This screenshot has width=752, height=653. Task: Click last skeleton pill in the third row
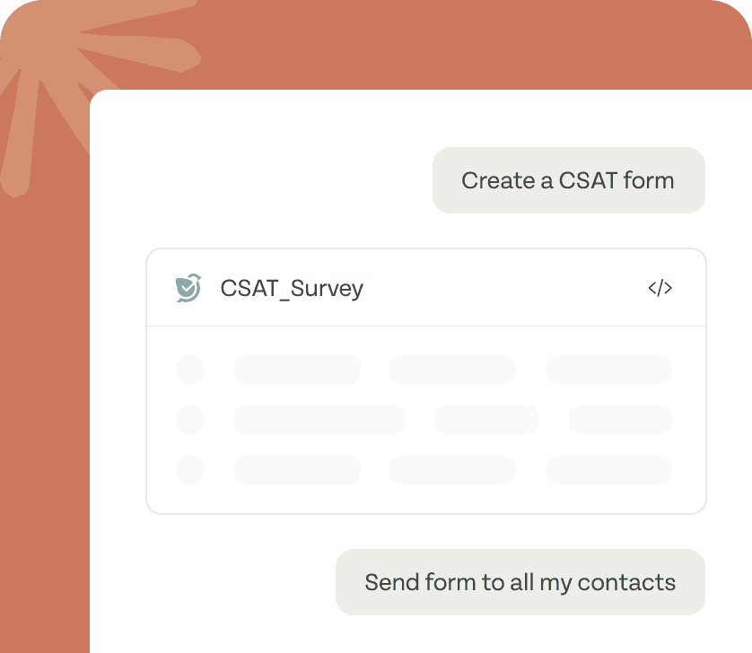pos(608,470)
